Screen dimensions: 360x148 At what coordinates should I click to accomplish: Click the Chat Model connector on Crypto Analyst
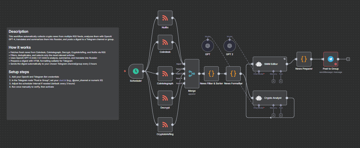(259, 105)
